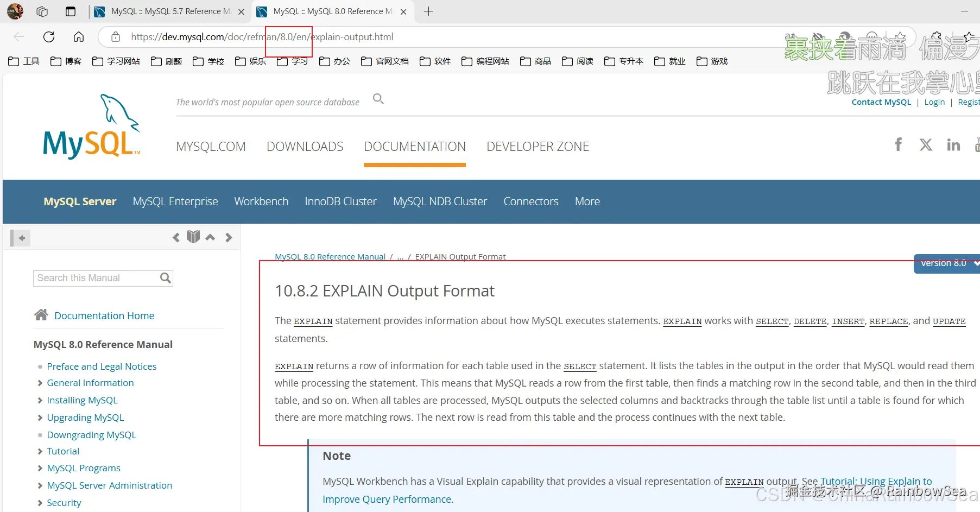This screenshot has height=512, width=980.
Task: Open manual table of contents book icon
Action: (193, 237)
